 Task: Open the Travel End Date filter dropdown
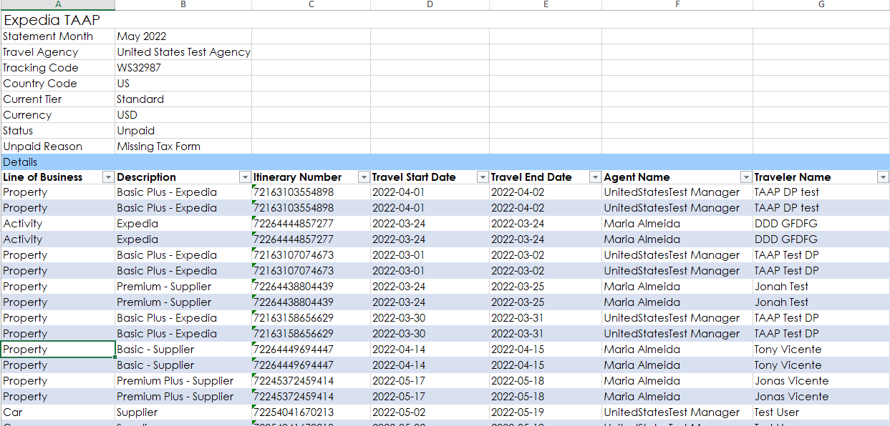pyautogui.click(x=595, y=177)
